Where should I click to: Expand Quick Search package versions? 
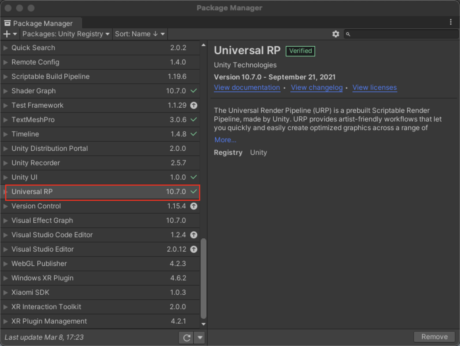coord(5,48)
